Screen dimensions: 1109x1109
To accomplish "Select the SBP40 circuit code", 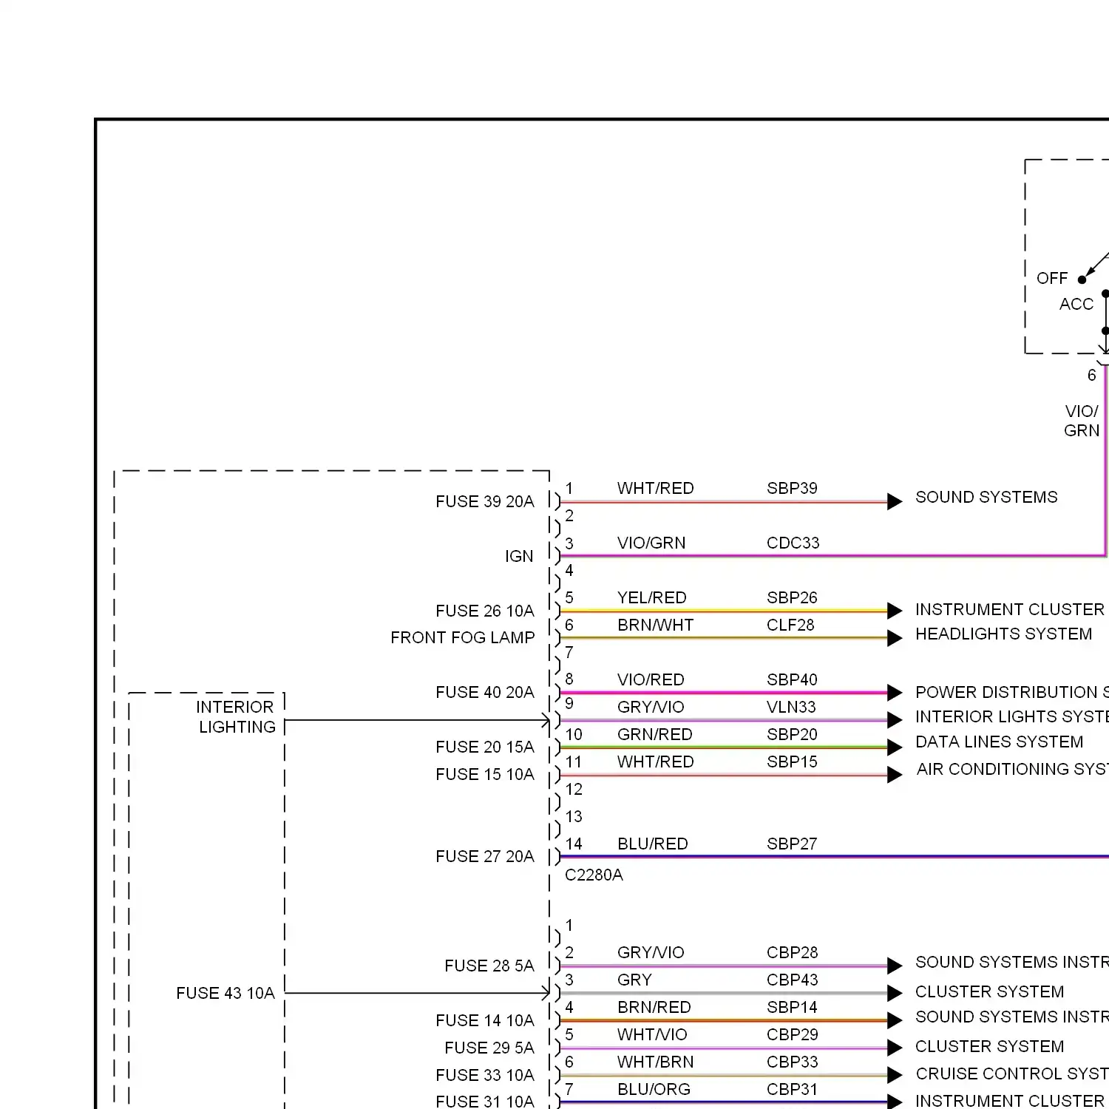I will [x=792, y=679].
